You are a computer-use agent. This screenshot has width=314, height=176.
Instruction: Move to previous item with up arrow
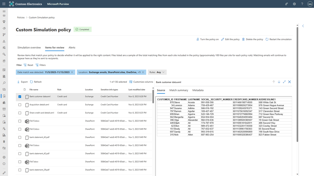click(273, 82)
